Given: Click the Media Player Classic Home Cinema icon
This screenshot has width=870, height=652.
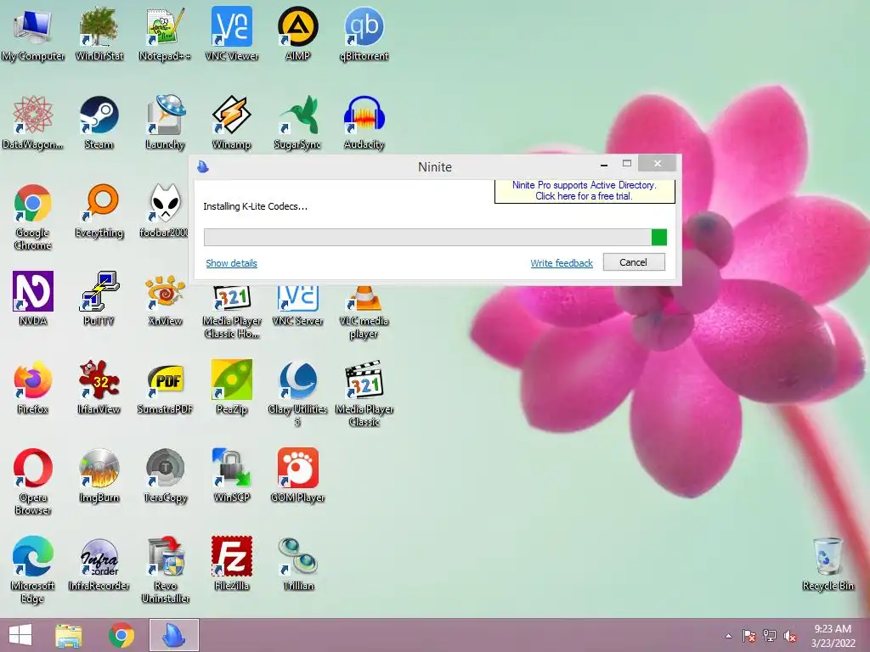Looking at the screenshot, I should tap(232, 313).
